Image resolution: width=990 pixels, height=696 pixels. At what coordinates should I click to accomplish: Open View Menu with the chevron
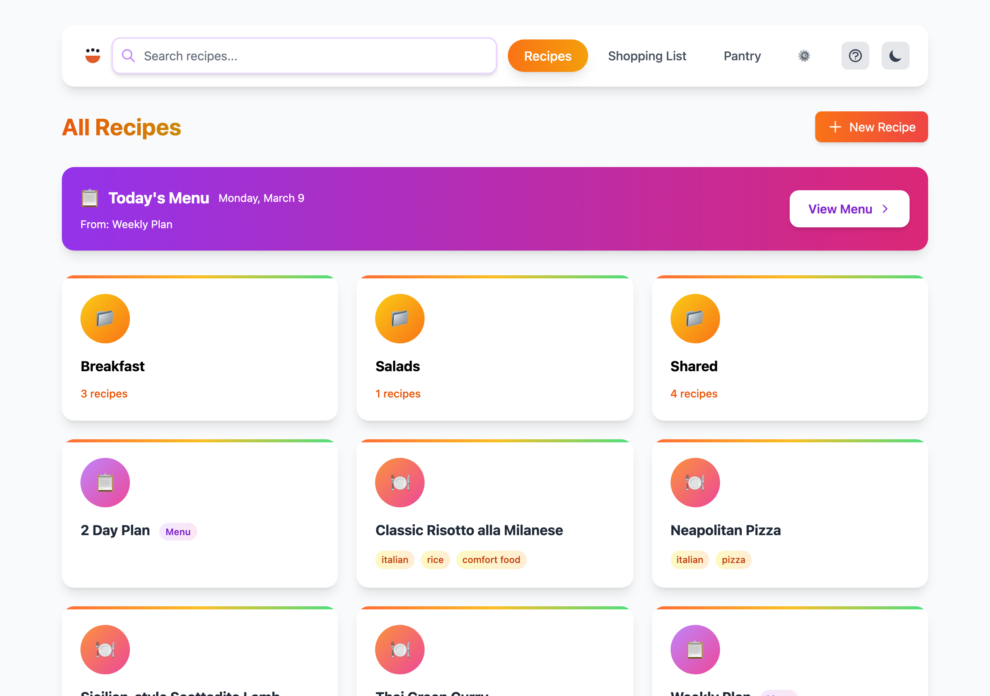[849, 209]
